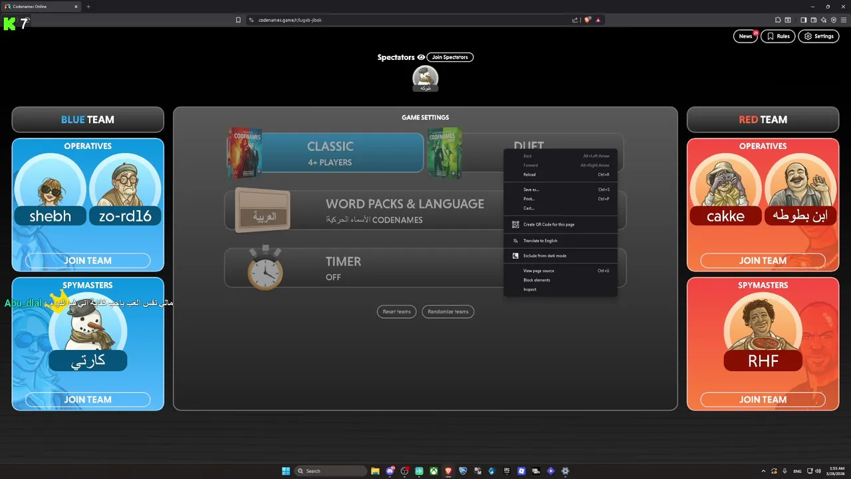Select Block elements in context menu
Viewport: 851px width, 479px height.
pyautogui.click(x=560, y=280)
